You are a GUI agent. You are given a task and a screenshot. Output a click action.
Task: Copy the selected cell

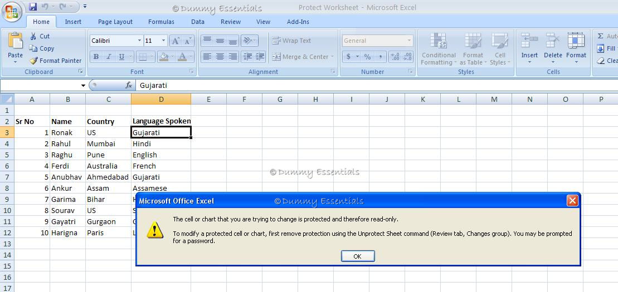tap(42, 48)
